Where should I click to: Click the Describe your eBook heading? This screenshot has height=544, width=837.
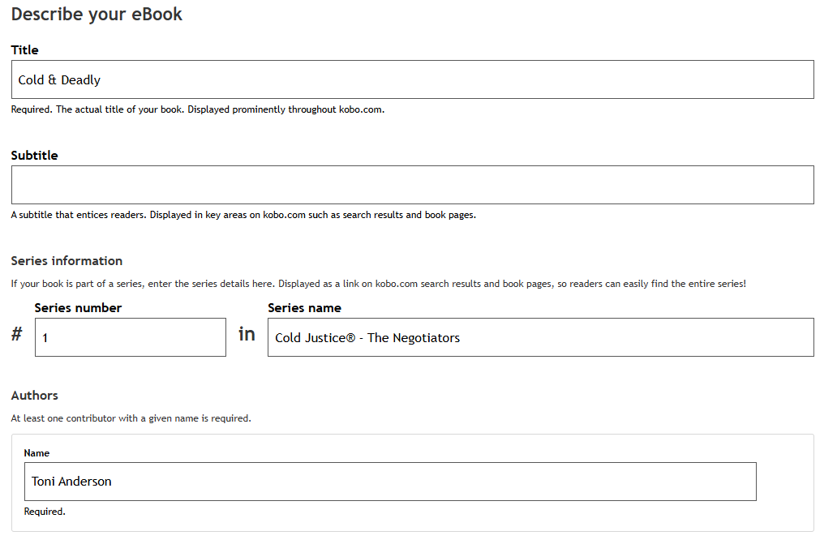point(97,14)
